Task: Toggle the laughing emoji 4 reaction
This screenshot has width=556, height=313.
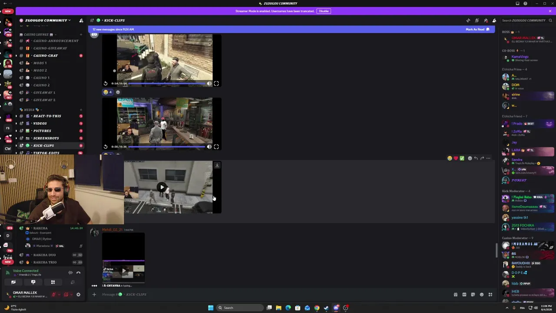Action: pyautogui.click(x=108, y=92)
